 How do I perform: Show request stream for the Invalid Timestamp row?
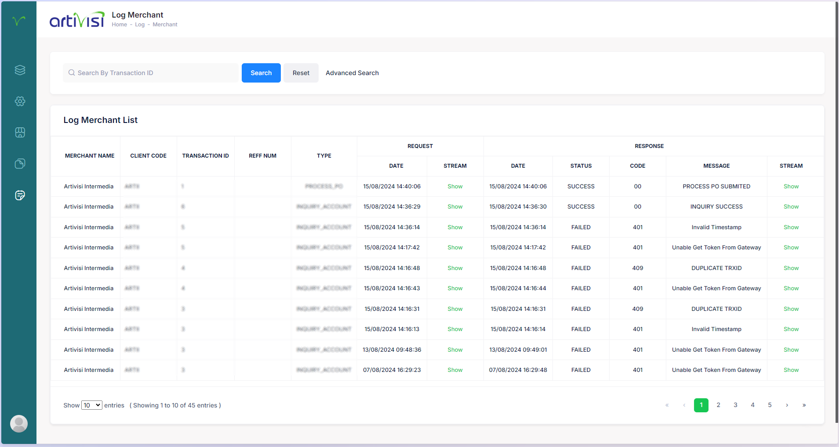point(455,227)
